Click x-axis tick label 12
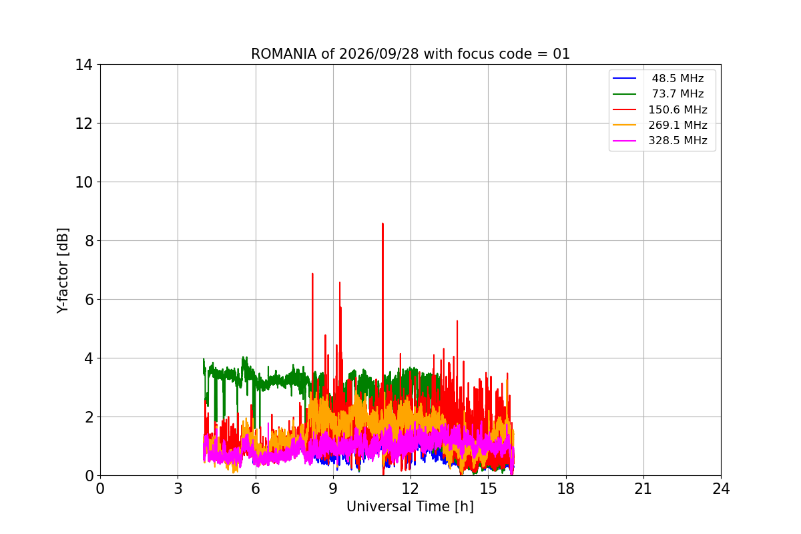Screen dimensions: 801x534 coord(411,489)
